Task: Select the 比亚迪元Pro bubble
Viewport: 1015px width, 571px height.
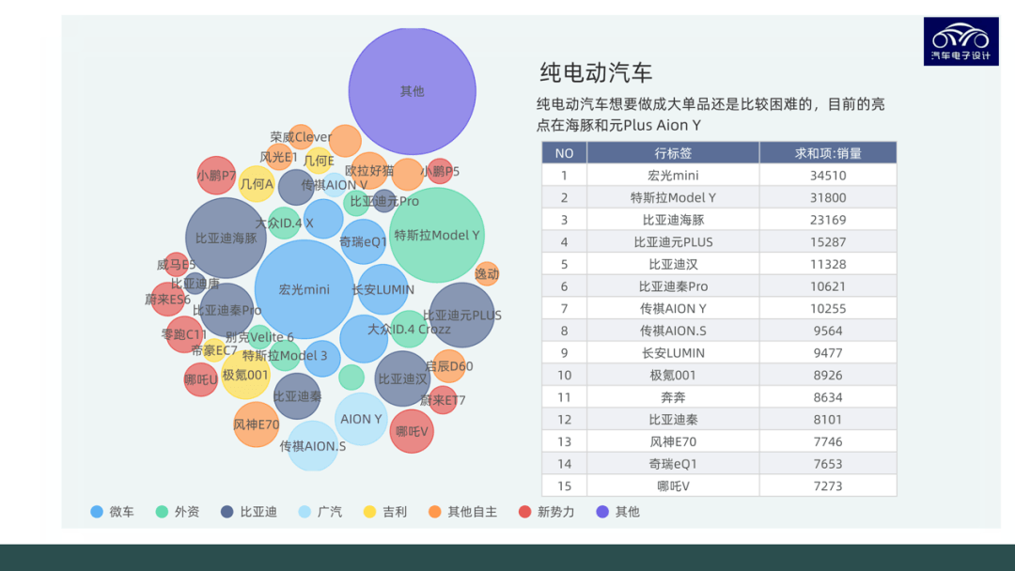Action: (383, 201)
